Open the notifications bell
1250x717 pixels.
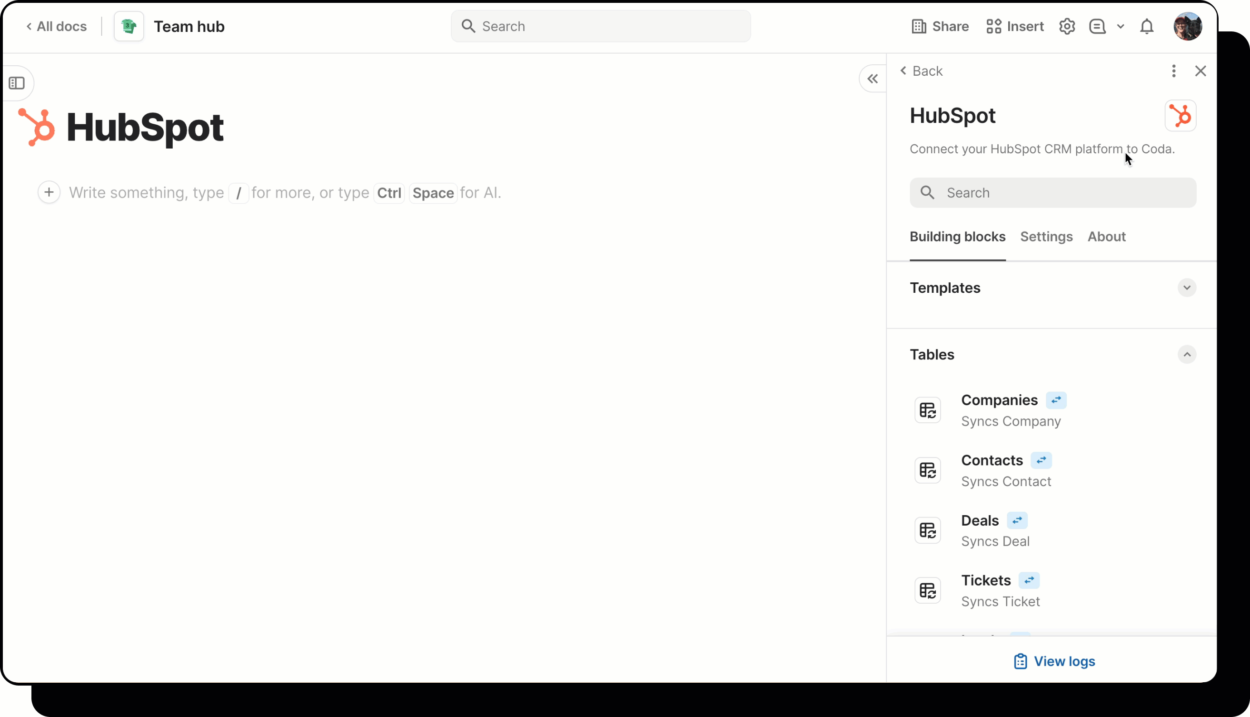point(1147,26)
